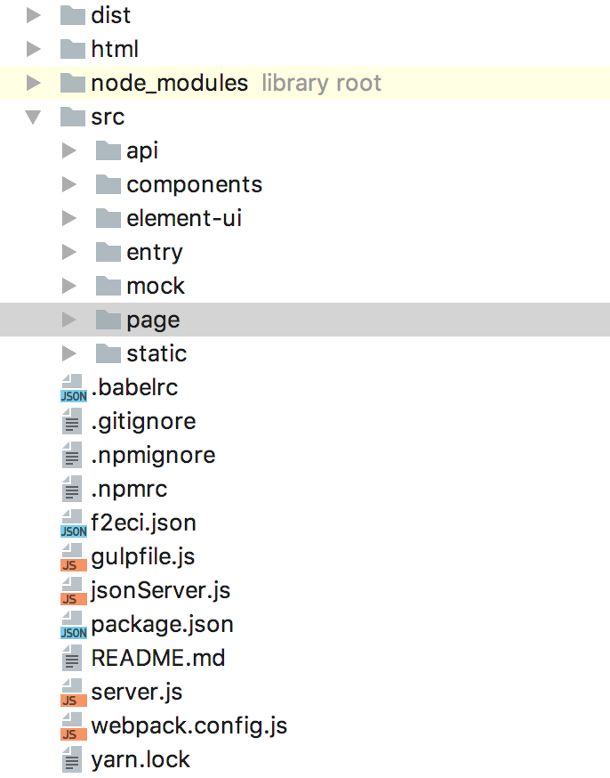
Task: Expand the page folder arrow
Action: pyautogui.click(x=69, y=320)
